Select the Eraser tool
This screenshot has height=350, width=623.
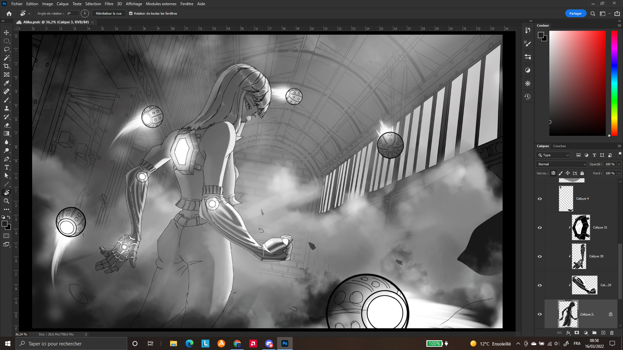pyautogui.click(x=6, y=125)
